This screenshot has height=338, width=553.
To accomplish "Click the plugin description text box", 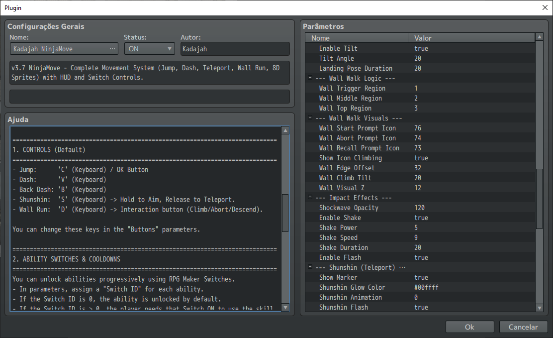I will tap(150, 73).
